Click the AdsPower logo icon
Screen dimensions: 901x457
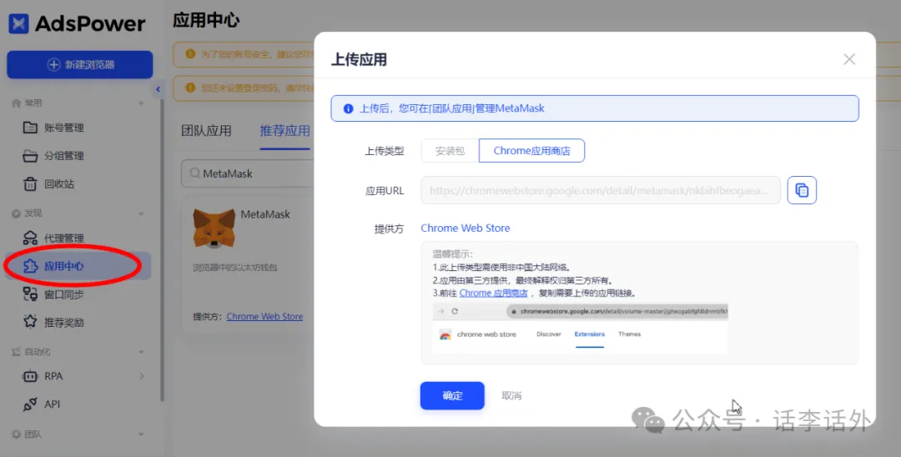(18, 23)
